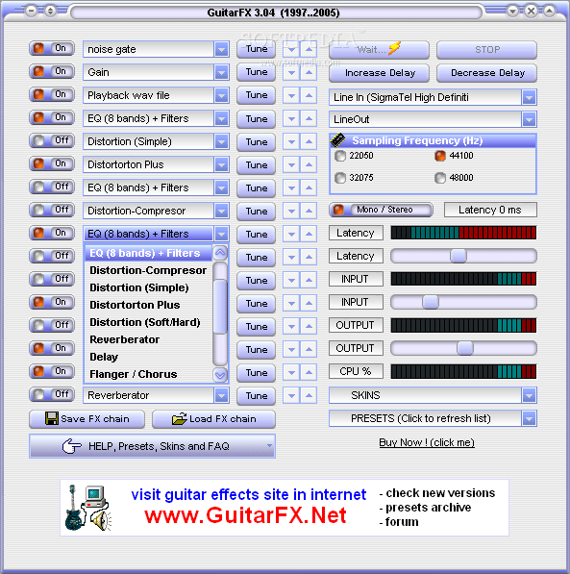Toggle Mono / Stereo switch

(x=381, y=210)
